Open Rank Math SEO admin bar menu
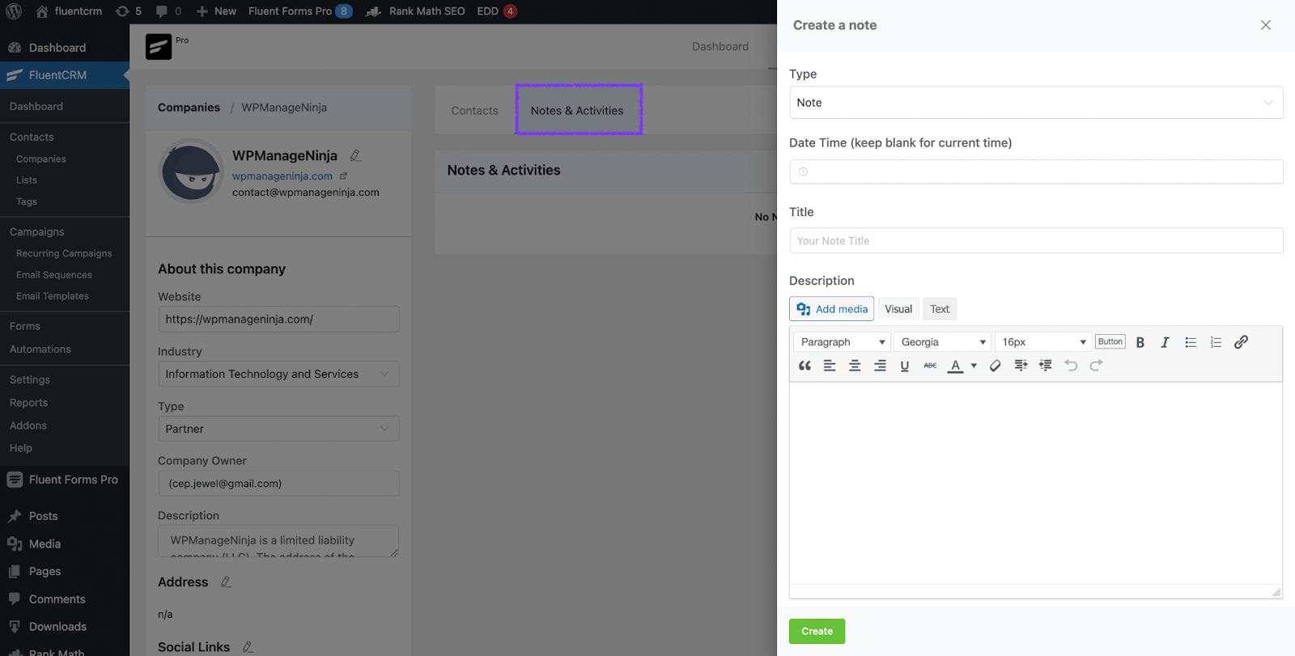Viewport: 1295px width, 656px height. (x=415, y=11)
